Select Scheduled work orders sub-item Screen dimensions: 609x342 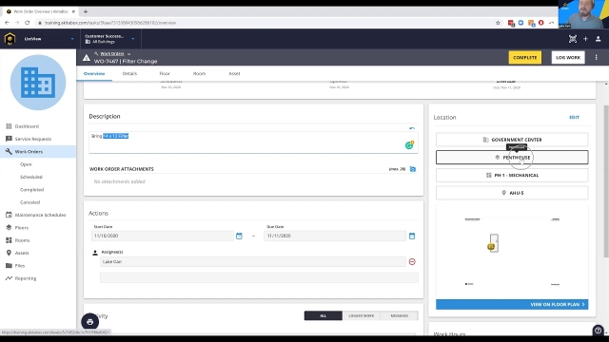(31, 177)
